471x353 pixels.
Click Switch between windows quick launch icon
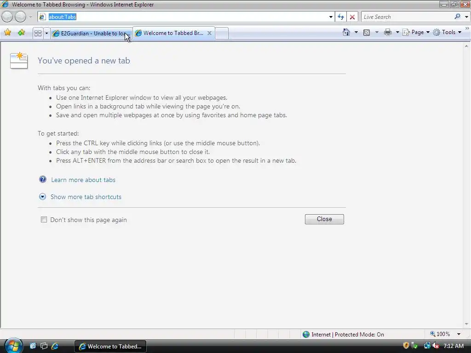tap(44, 346)
